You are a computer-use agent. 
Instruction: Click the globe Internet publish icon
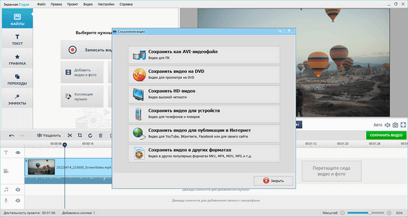tap(139, 134)
